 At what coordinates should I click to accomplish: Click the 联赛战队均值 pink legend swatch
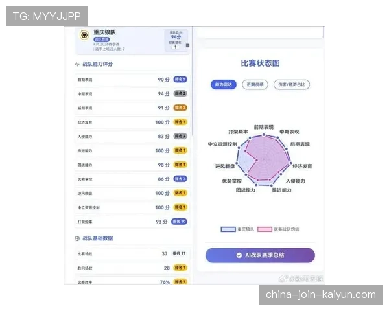(x=265, y=229)
